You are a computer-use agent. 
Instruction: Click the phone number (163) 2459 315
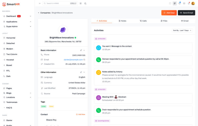[x=79, y=55]
